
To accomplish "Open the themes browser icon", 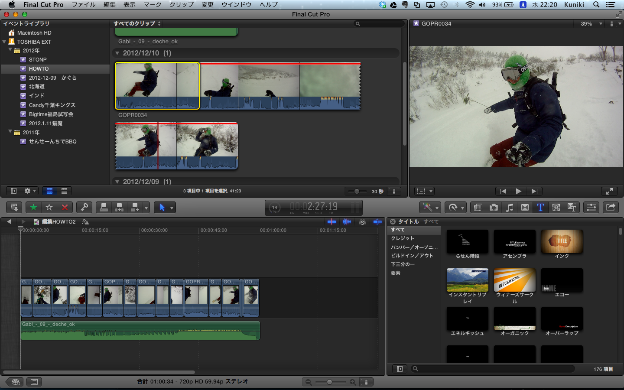I will pyautogui.click(x=572, y=208).
